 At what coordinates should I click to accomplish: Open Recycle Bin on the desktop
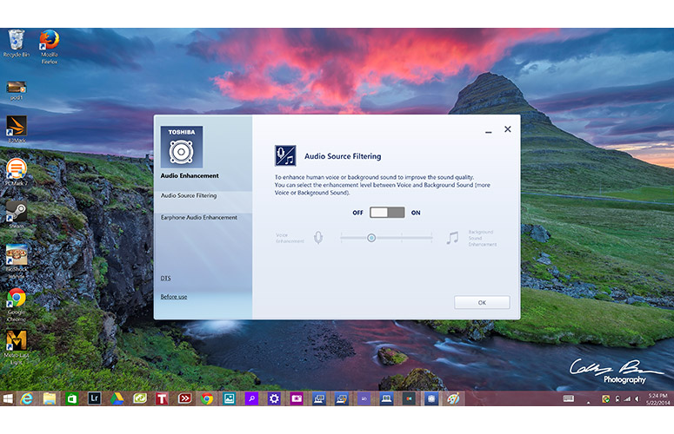17,43
